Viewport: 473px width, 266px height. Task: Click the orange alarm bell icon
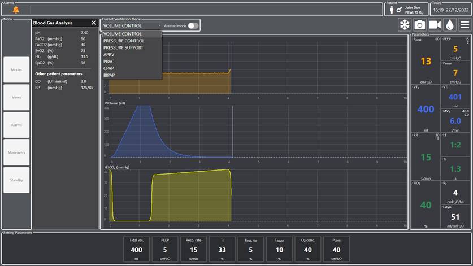tap(16, 10)
